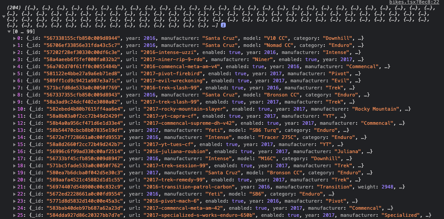Expand row 2 with 2016-intense-uzzi

point(15,52)
